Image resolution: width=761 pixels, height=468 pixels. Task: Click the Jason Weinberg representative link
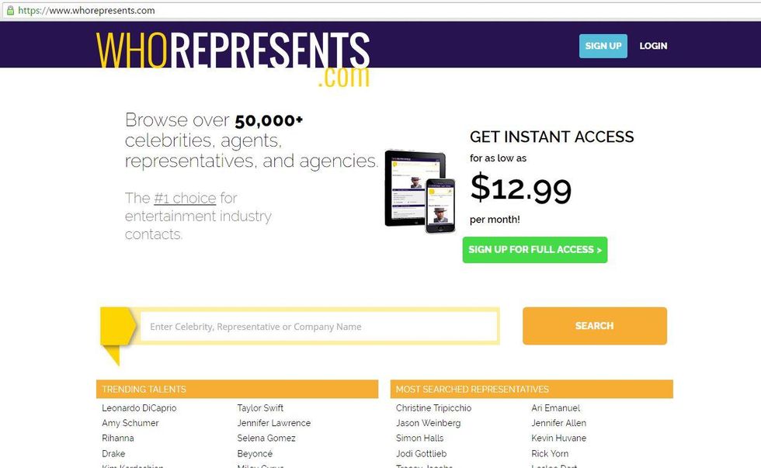[x=428, y=423]
